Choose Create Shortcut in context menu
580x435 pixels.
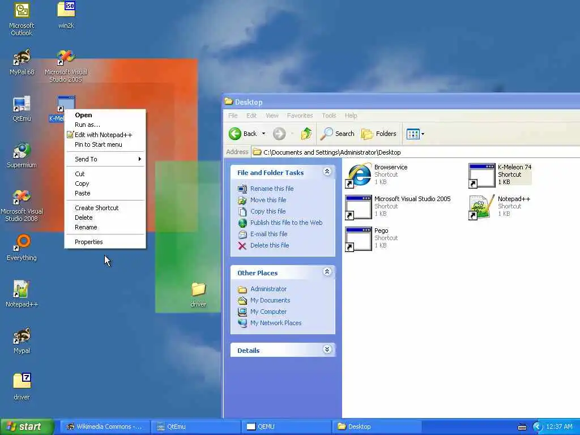point(105,208)
